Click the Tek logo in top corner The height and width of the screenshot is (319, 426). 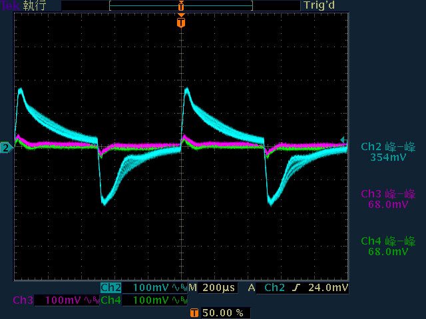[10, 5]
